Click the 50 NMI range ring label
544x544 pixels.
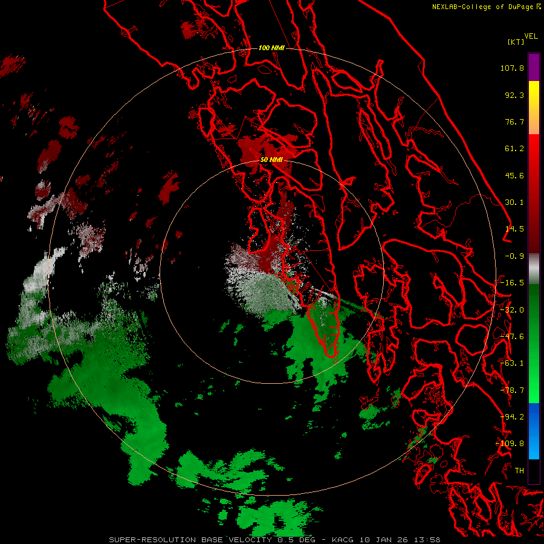271,160
